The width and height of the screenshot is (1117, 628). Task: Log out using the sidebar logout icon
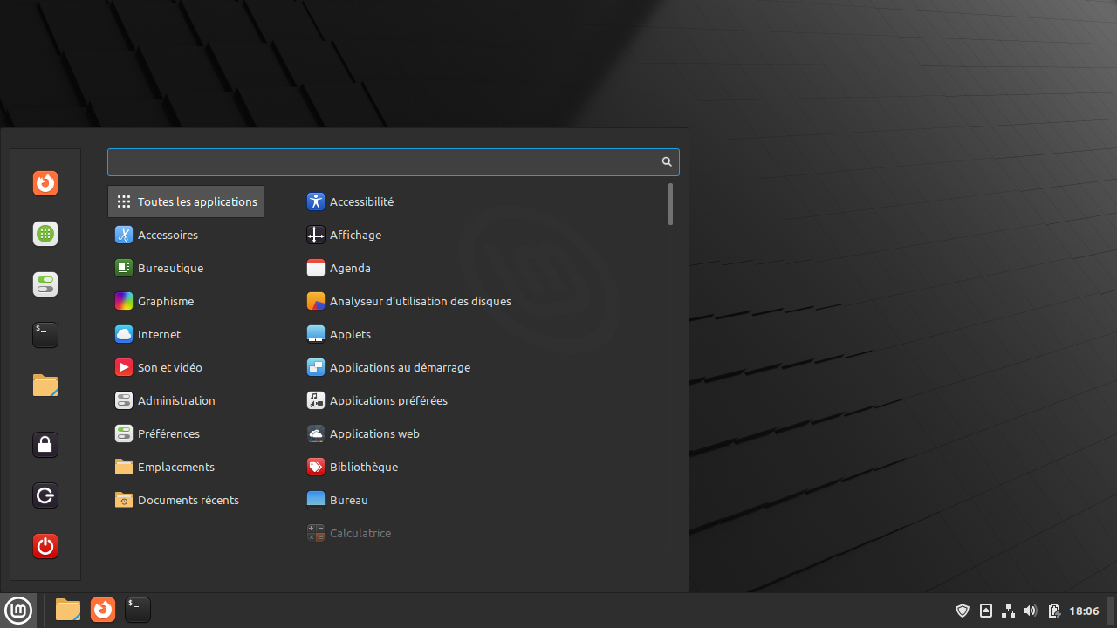[x=45, y=495]
